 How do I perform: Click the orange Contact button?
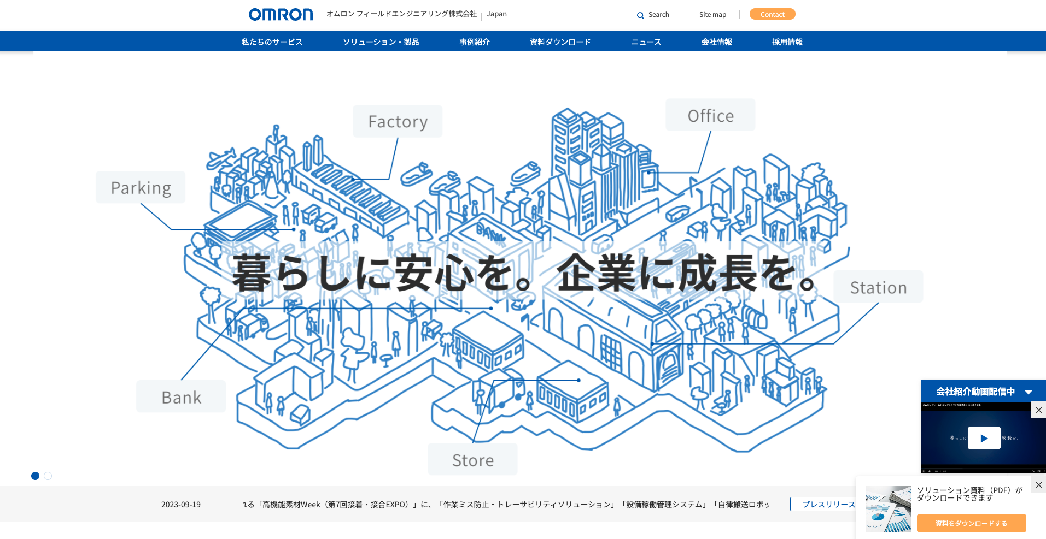(772, 14)
